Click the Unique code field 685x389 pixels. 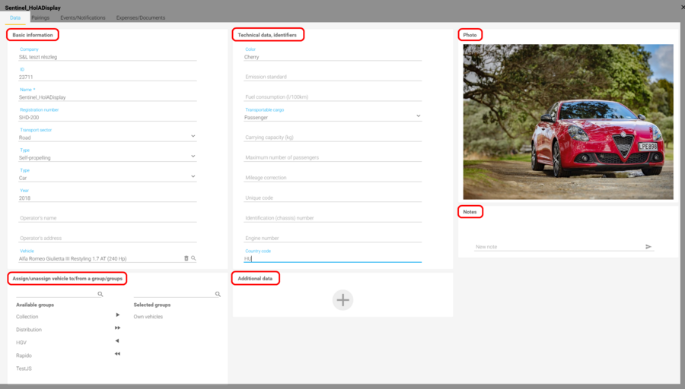pos(333,198)
